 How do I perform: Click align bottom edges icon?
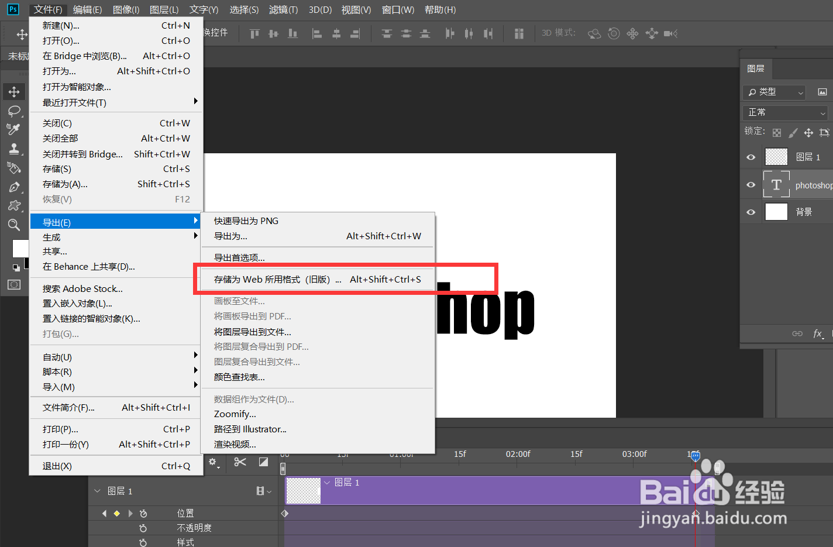pyautogui.click(x=292, y=34)
